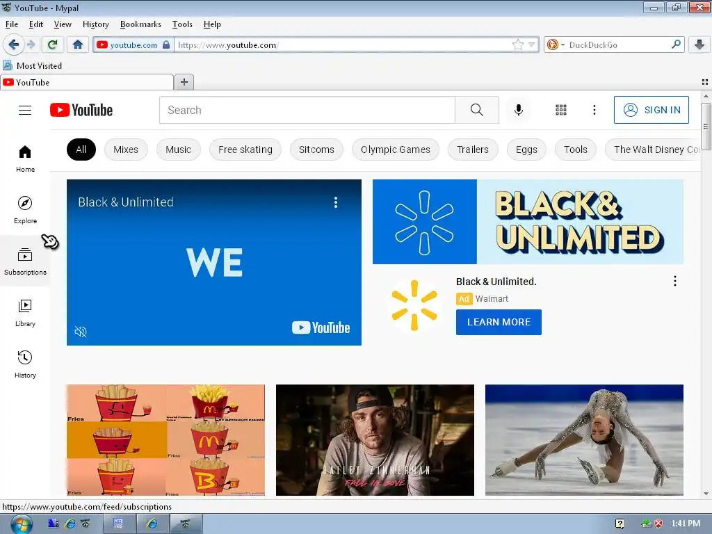Click the browser URL address field

click(x=343, y=44)
